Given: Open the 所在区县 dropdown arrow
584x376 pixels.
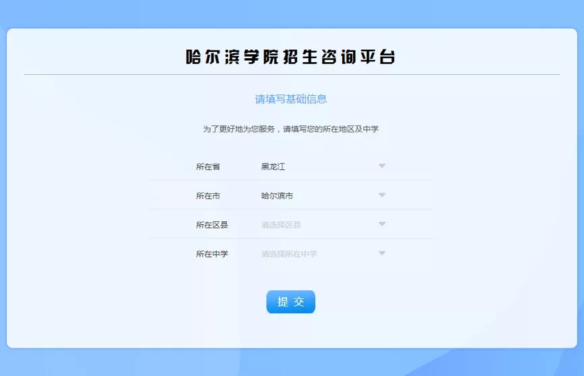Looking at the screenshot, I should click(381, 223).
